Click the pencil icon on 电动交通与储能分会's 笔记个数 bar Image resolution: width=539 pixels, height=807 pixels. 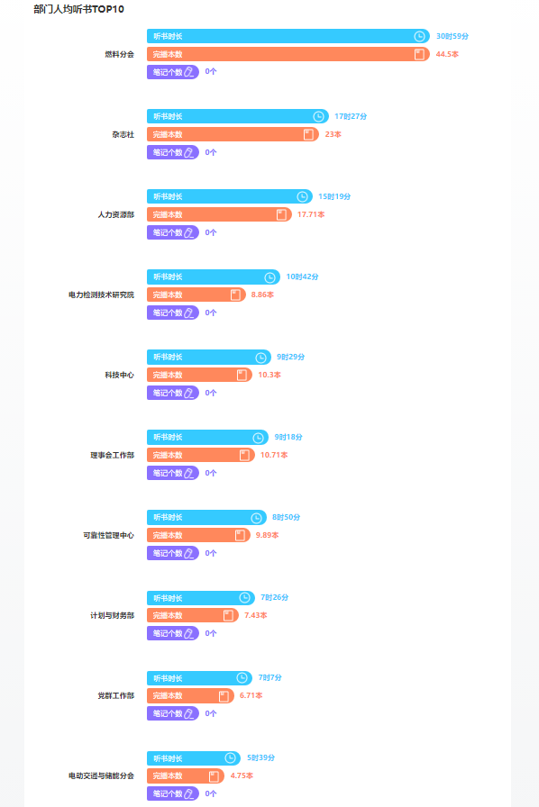tap(189, 793)
